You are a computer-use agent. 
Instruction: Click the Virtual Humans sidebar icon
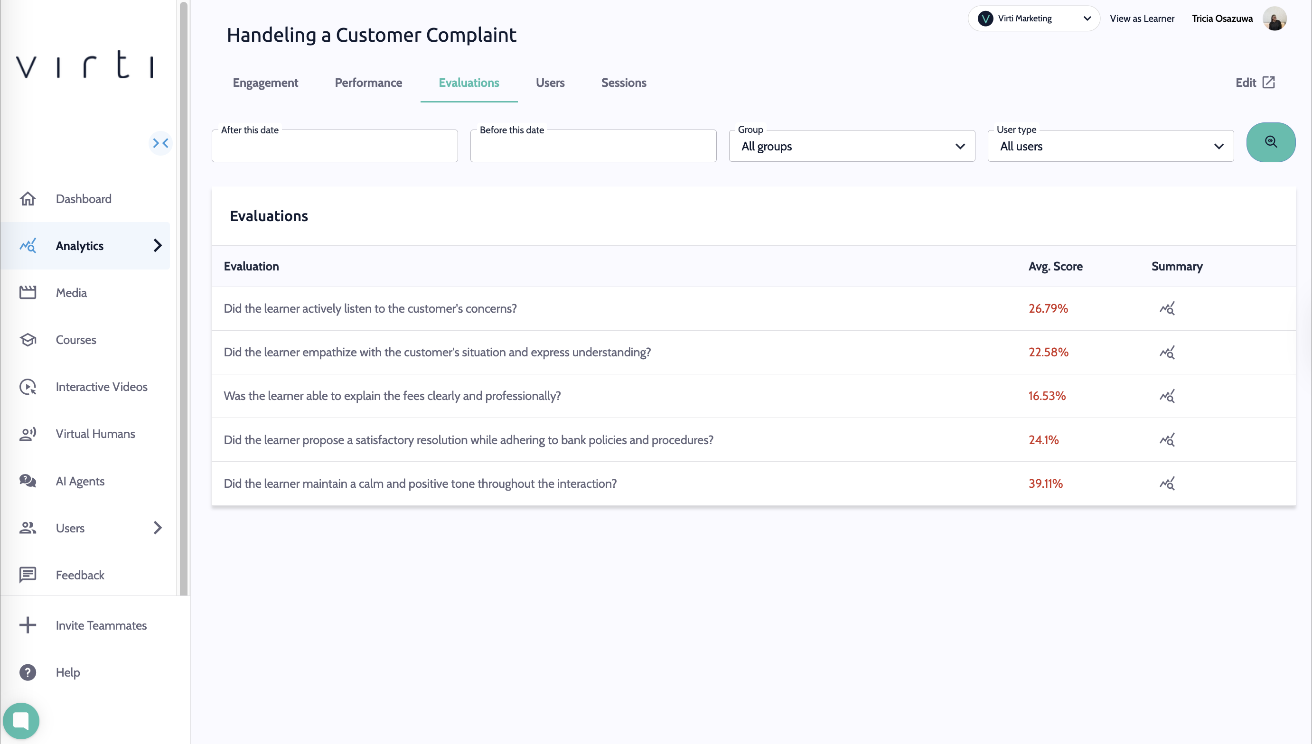click(28, 434)
